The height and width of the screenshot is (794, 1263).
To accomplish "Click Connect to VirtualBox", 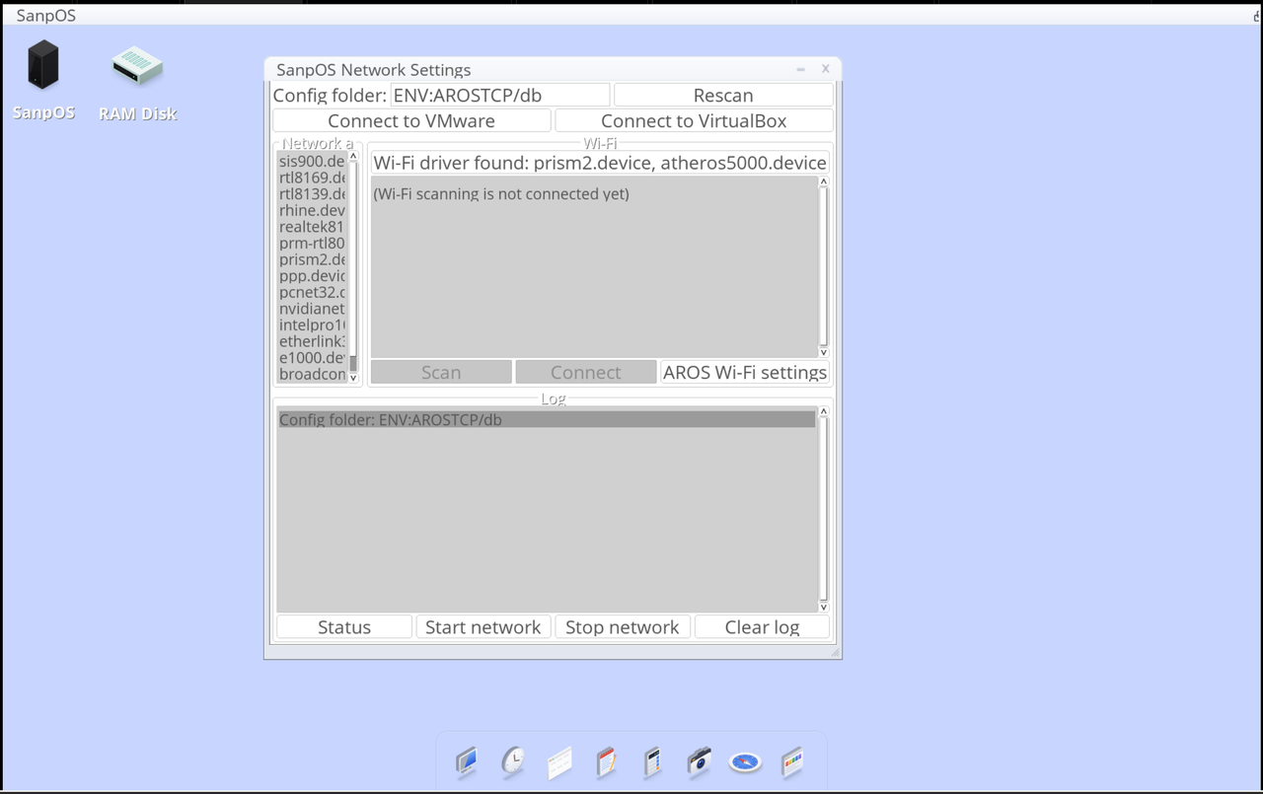I will click(x=694, y=120).
